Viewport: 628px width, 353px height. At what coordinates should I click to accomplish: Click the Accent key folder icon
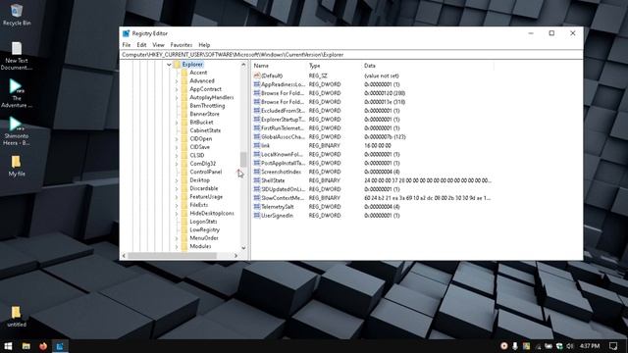(184, 73)
